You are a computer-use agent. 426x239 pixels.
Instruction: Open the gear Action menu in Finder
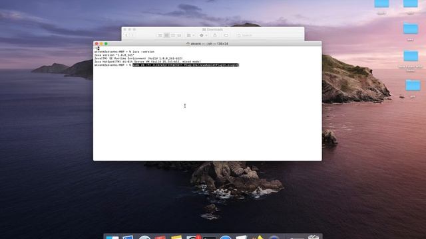pyautogui.click(x=203, y=35)
